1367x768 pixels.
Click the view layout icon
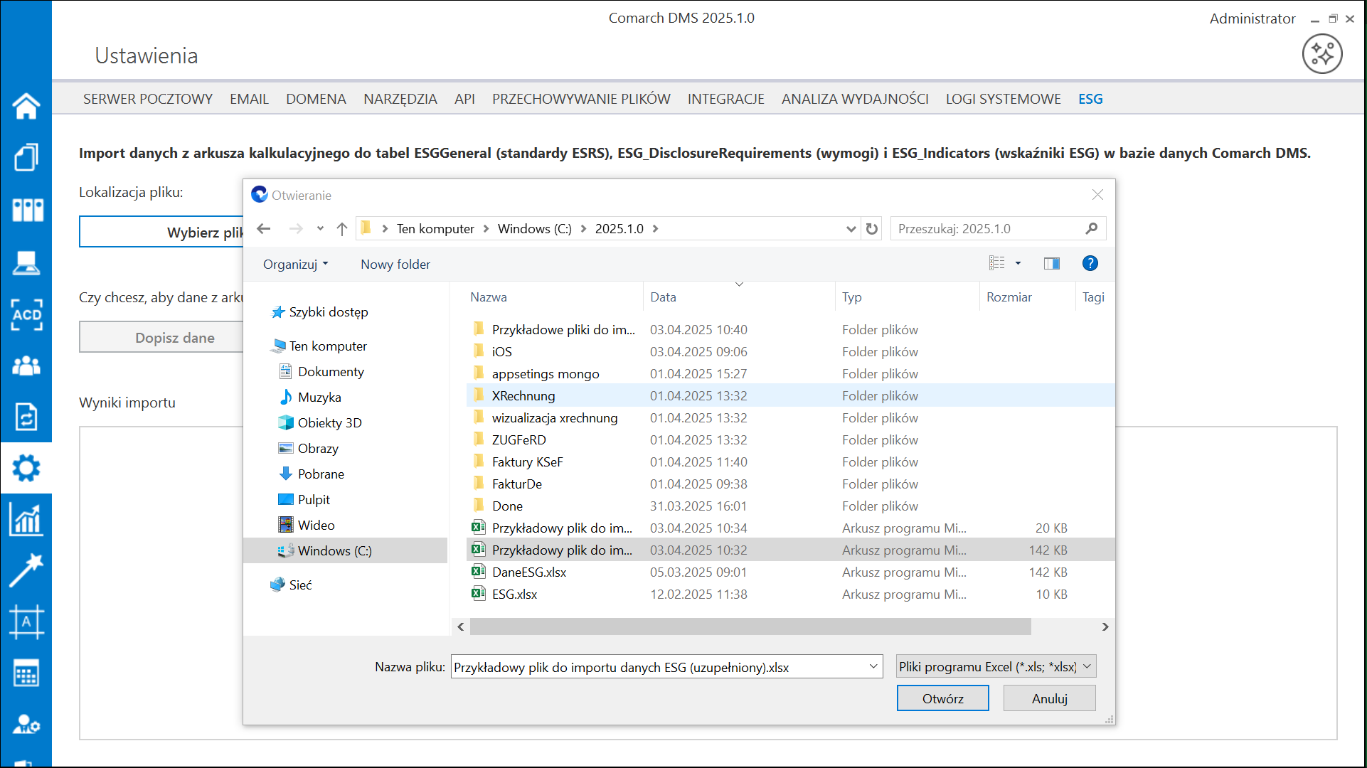(997, 263)
